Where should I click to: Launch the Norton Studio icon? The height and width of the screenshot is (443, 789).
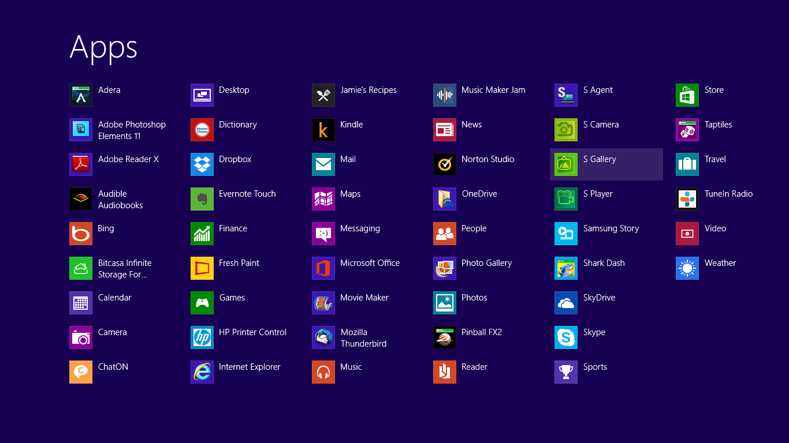pyautogui.click(x=445, y=164)
